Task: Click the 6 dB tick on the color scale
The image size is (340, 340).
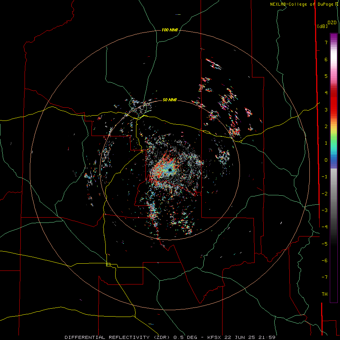Action: [326, 59]
